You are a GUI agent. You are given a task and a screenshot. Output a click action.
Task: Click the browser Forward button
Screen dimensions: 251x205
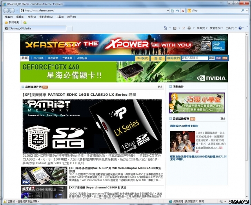click(12, 11)
